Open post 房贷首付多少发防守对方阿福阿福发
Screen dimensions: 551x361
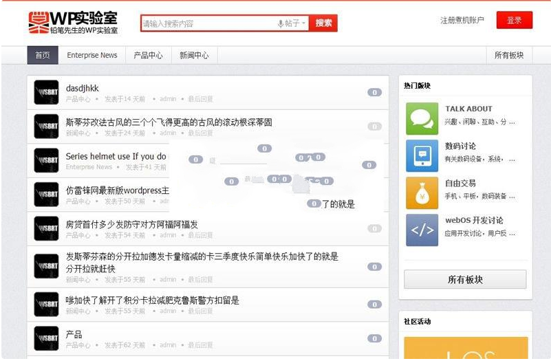click(x=132, y=224)
